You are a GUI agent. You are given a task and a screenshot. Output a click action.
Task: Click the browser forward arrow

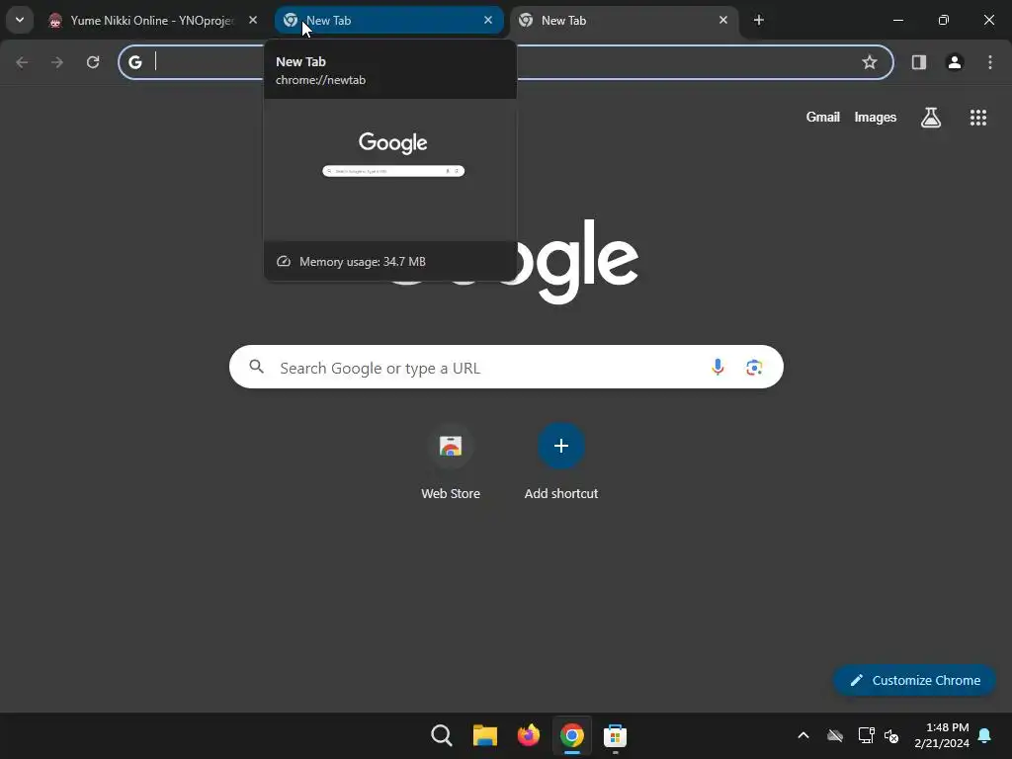(x=57, y=62)
